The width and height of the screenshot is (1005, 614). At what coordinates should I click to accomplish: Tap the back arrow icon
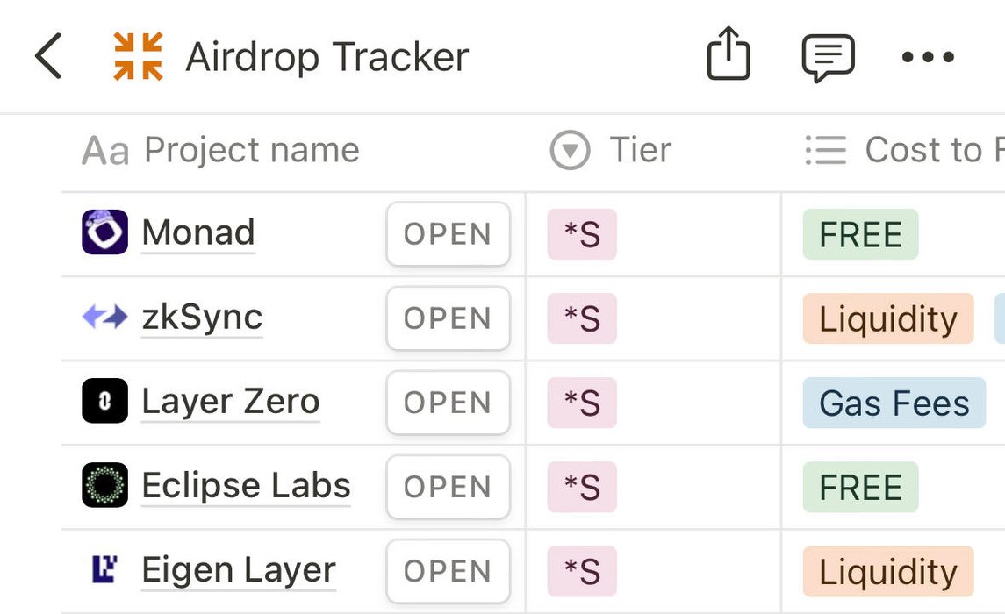49,57
